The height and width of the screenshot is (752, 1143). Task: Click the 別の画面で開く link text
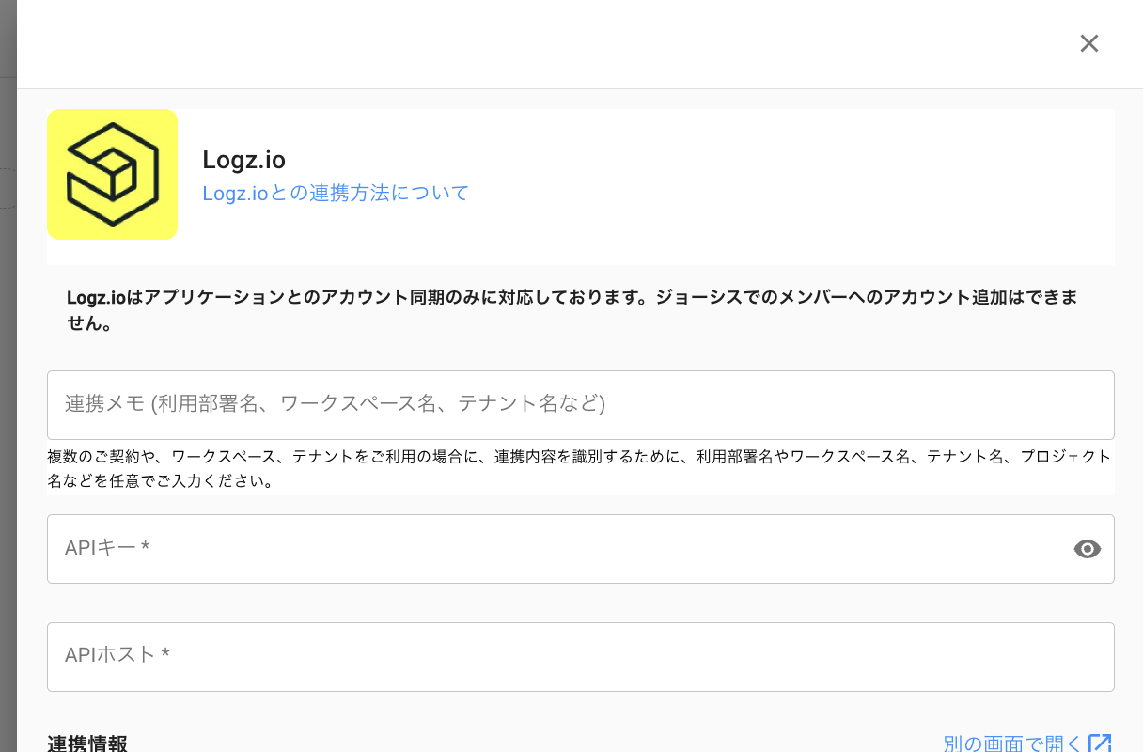[1012, 744]
